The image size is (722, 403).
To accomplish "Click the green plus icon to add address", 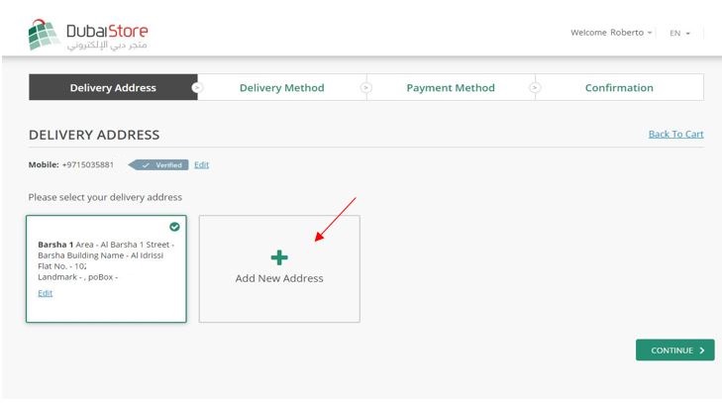I will pyautogui.click(x=279, y=257).
